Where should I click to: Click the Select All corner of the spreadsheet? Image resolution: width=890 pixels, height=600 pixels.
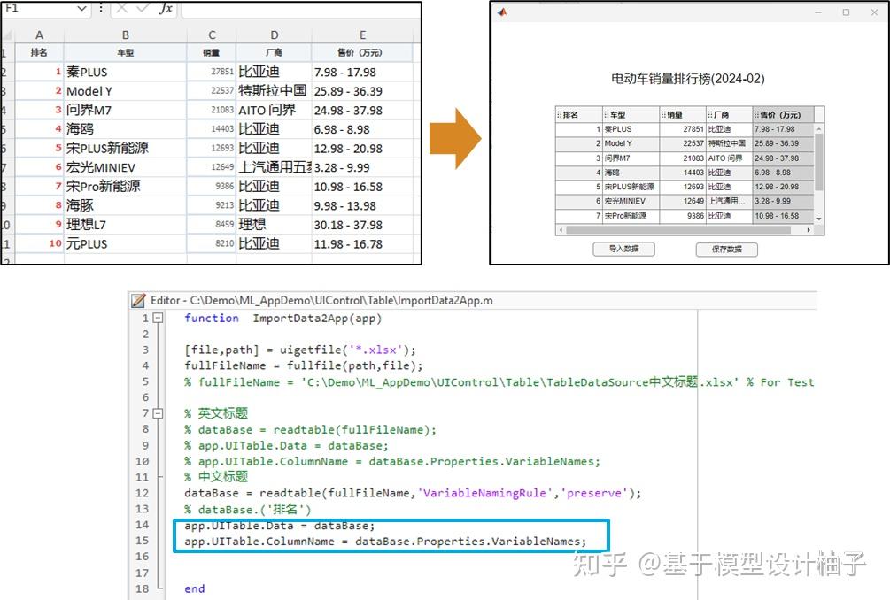[x=7, y=35]
